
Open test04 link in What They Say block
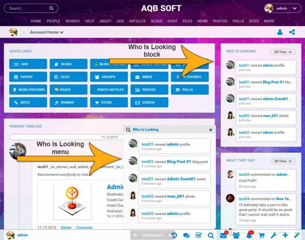click(244, 199)
